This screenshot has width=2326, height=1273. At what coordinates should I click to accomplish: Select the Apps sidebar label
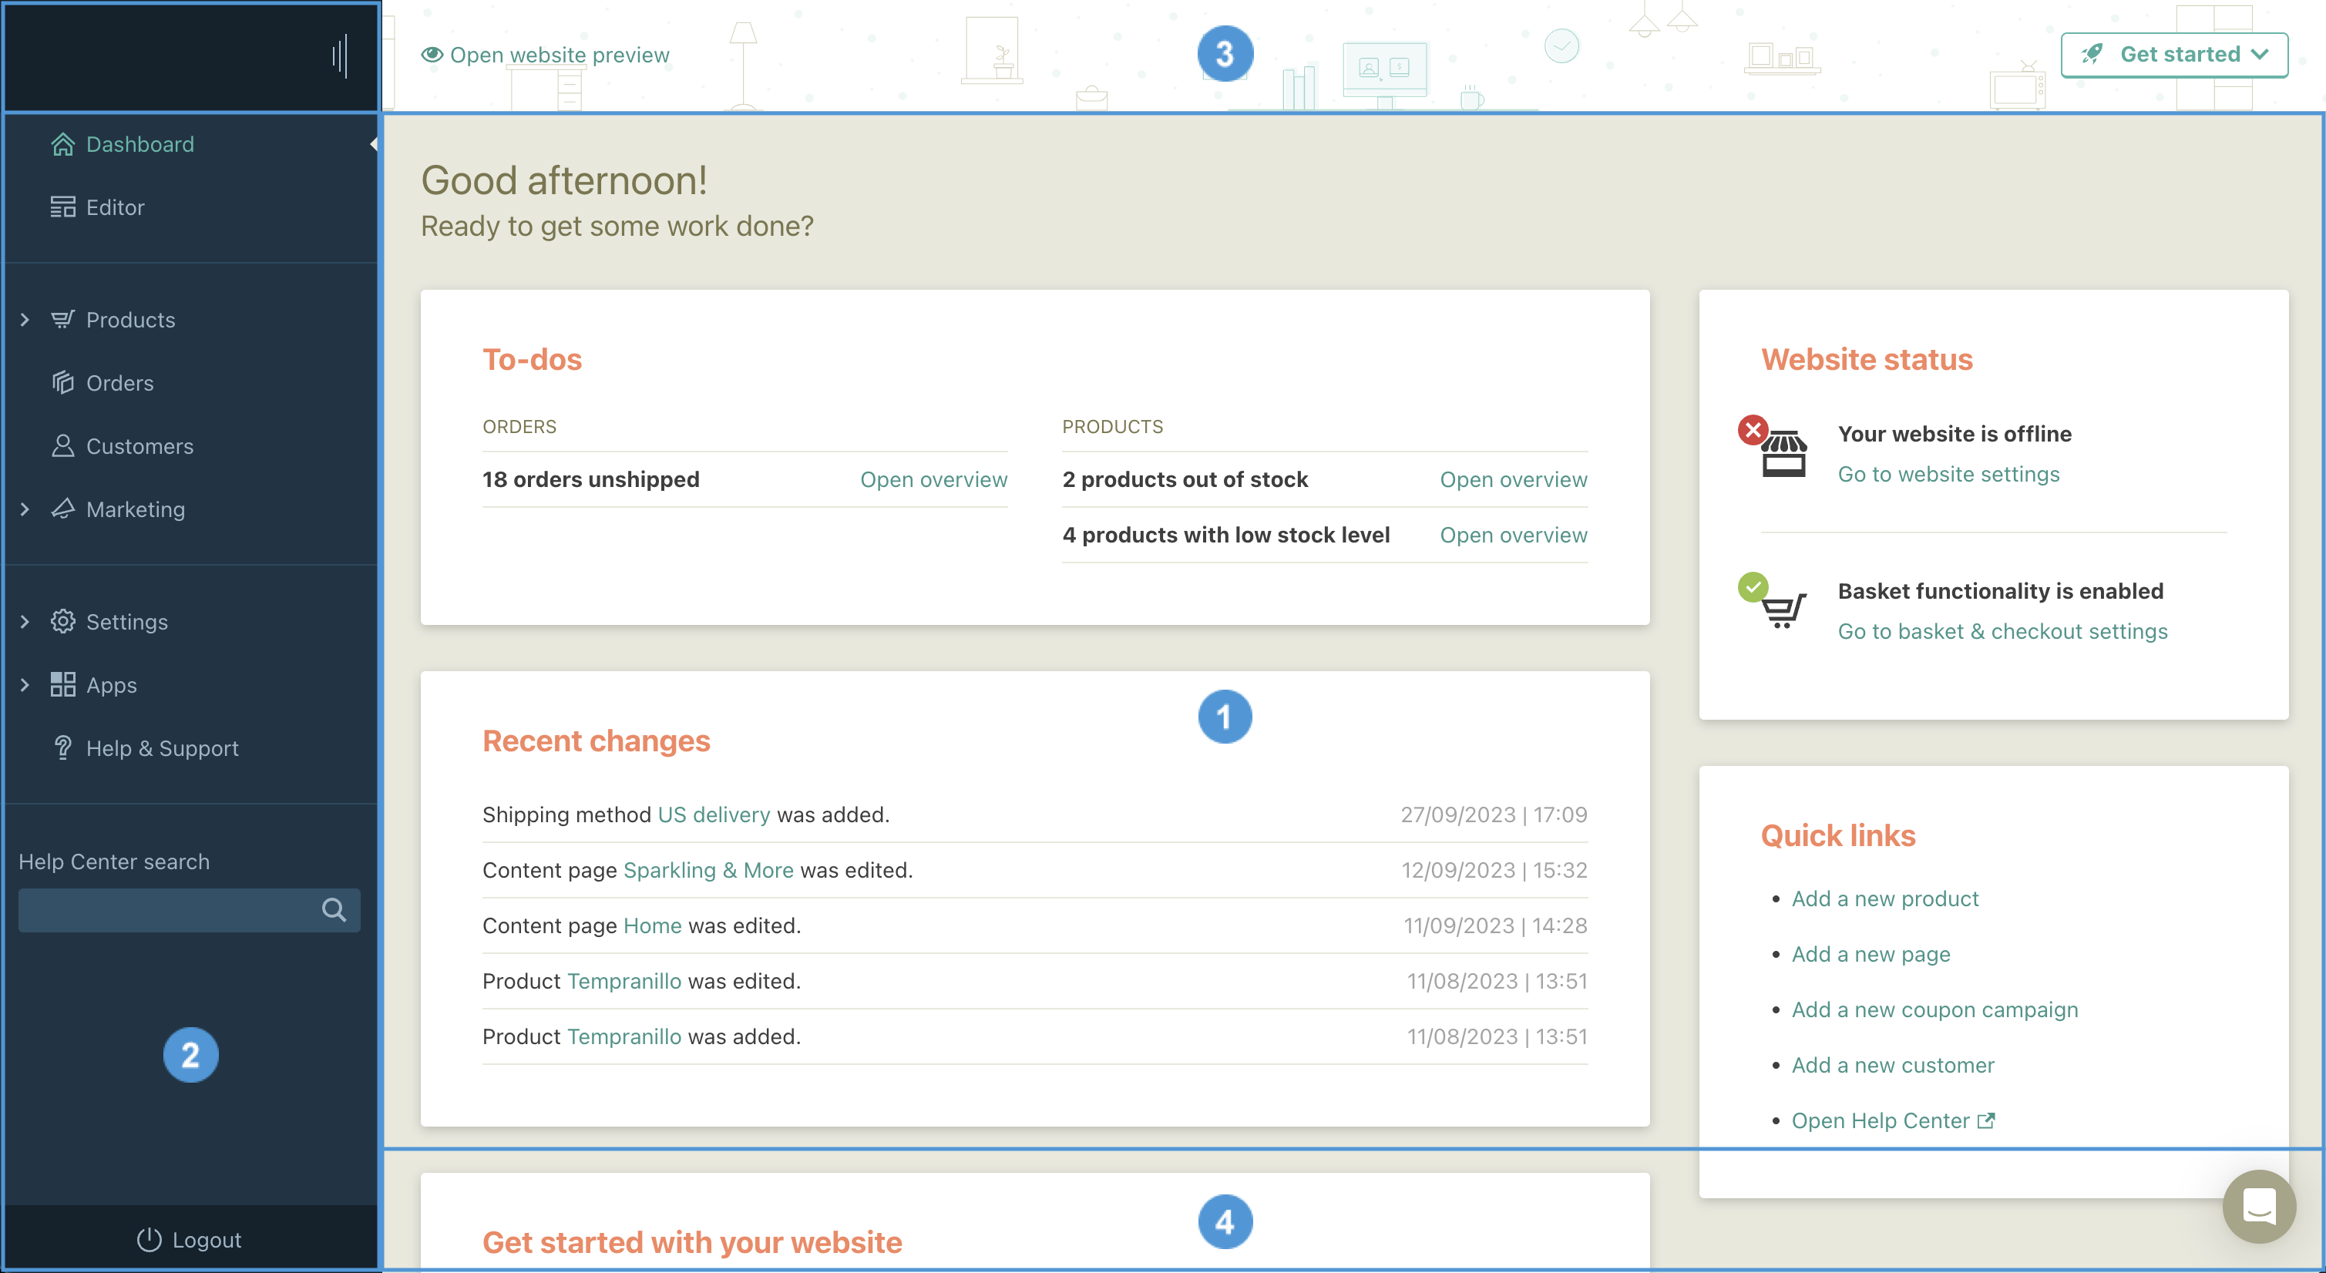coord(112,685)
